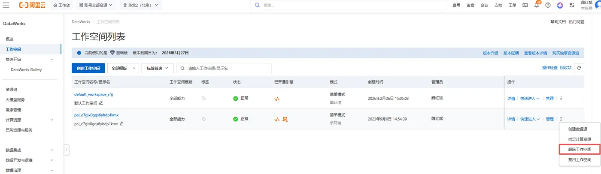This screenshot has height=174, width=601.
Task: Click the user avatar at top right
Action: [x=598, y=4]
